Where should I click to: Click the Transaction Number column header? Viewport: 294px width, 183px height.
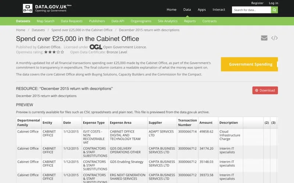187,123
